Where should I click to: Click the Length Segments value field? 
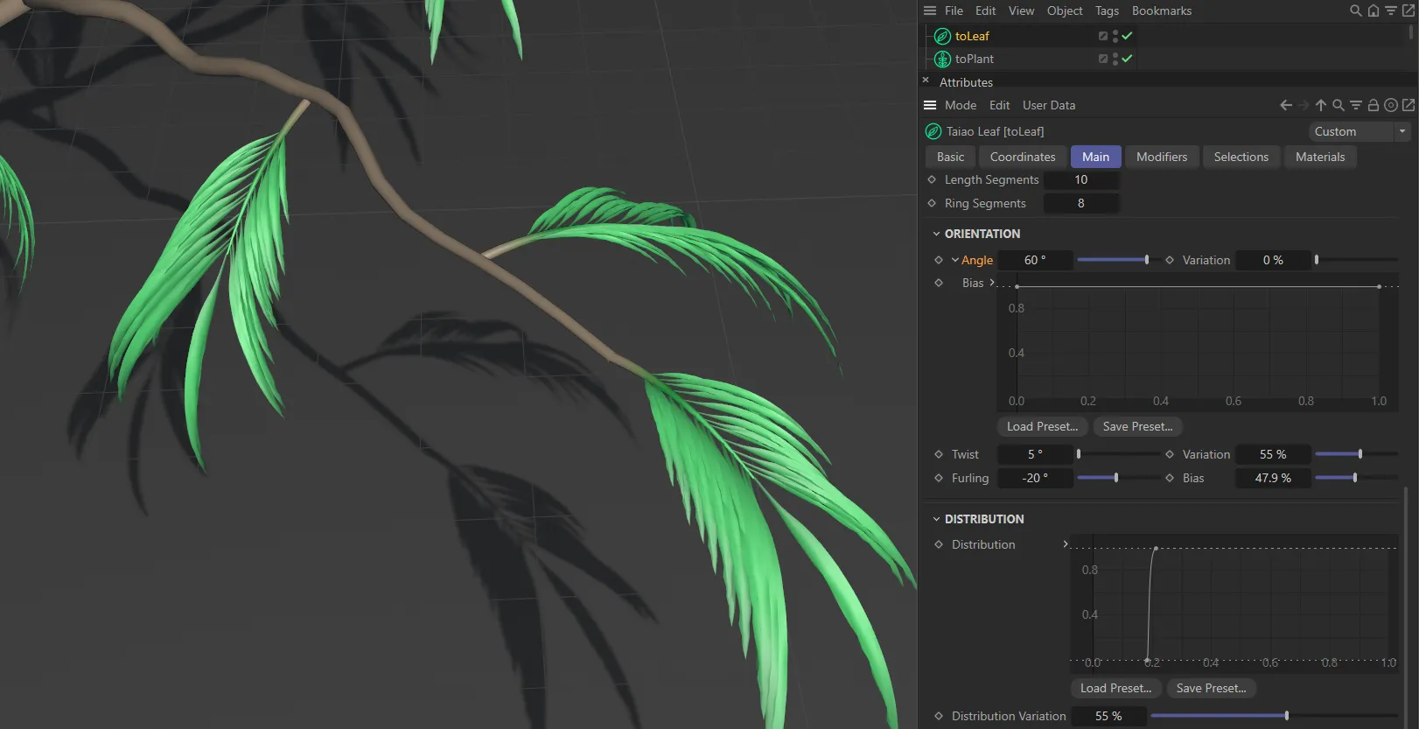[x=1081, y=179]
